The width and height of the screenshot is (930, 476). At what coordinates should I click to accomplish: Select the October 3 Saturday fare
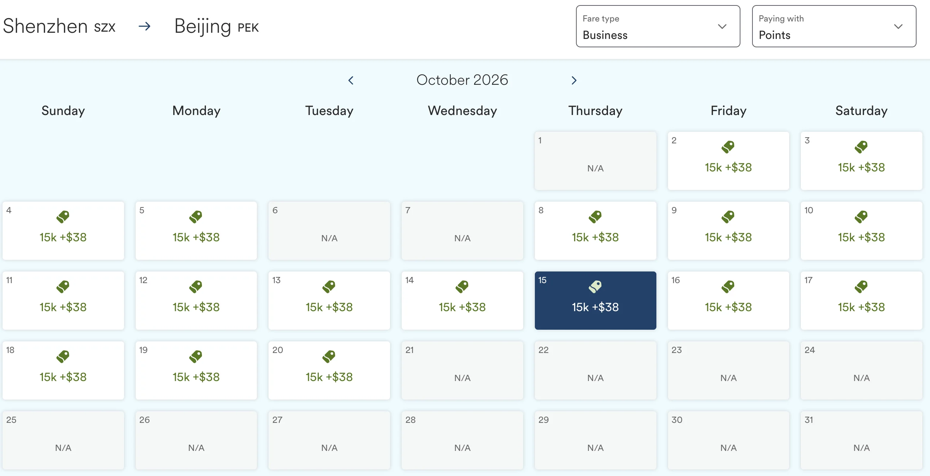(861, 161)
